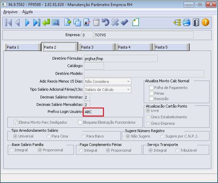Click the Prefixo Login Usuário field

point(93,112)
